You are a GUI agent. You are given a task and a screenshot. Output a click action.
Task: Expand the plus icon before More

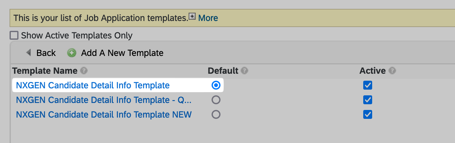pos(192,17)
